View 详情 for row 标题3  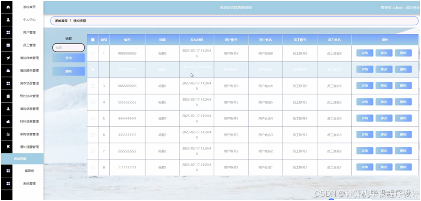pos(365,135)
